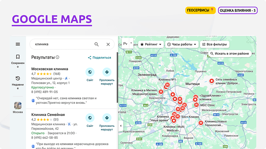Open the Московская клиника result title
Screen dimensions: 266x149
50,69
